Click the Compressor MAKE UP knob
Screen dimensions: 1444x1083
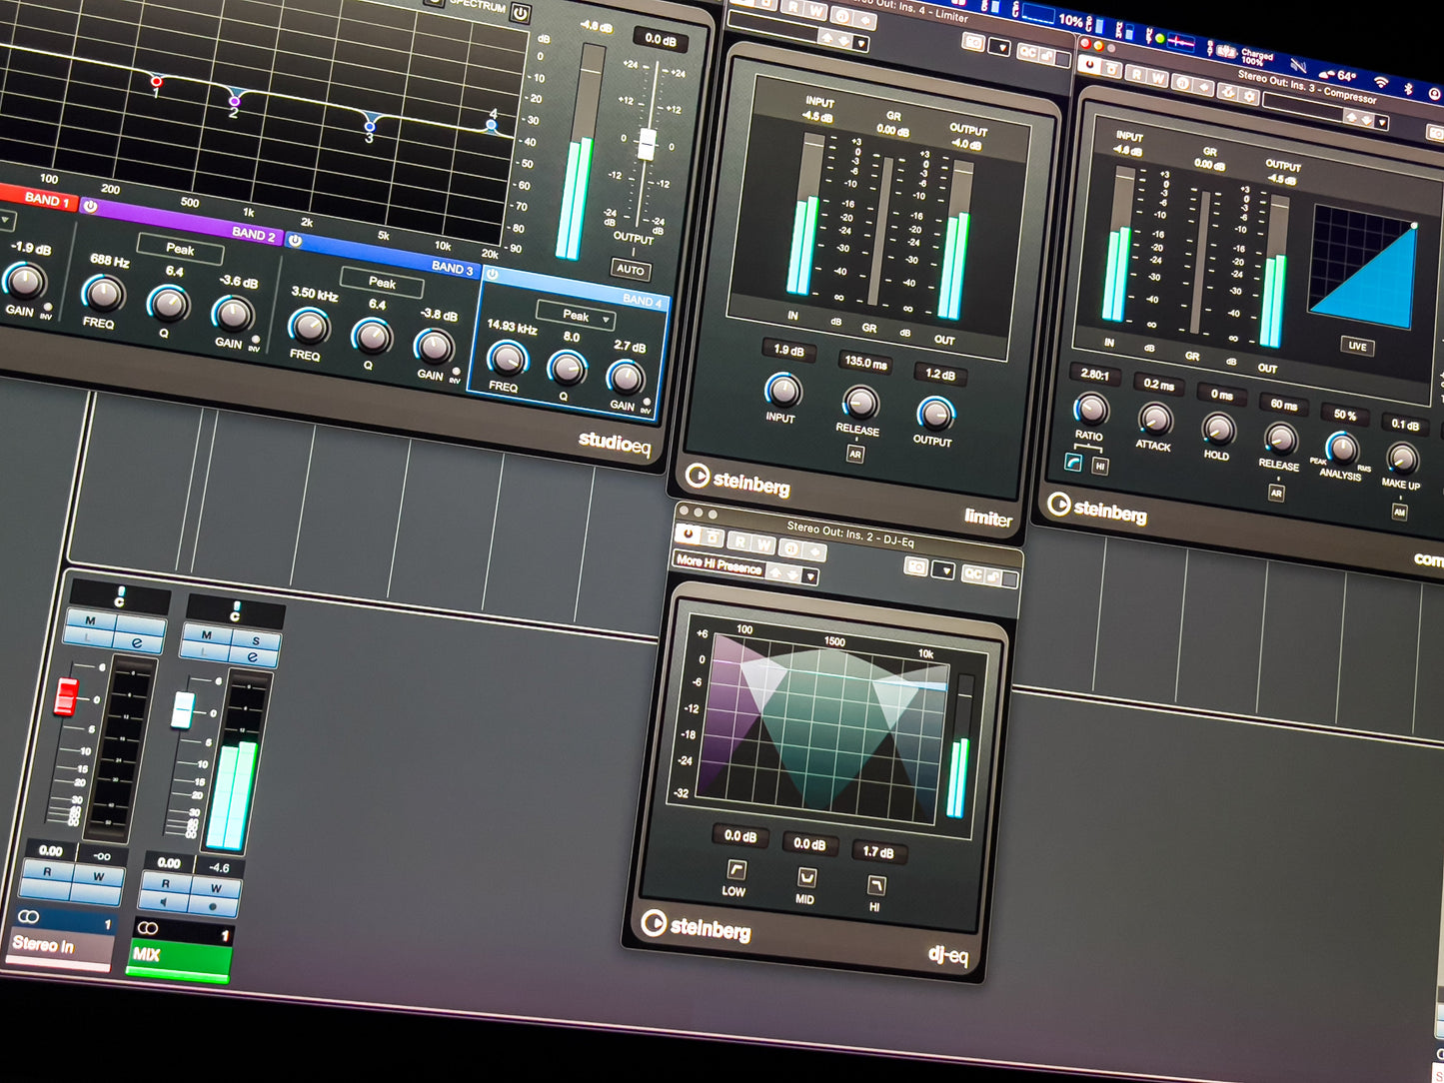click(x=1403, y=458)
